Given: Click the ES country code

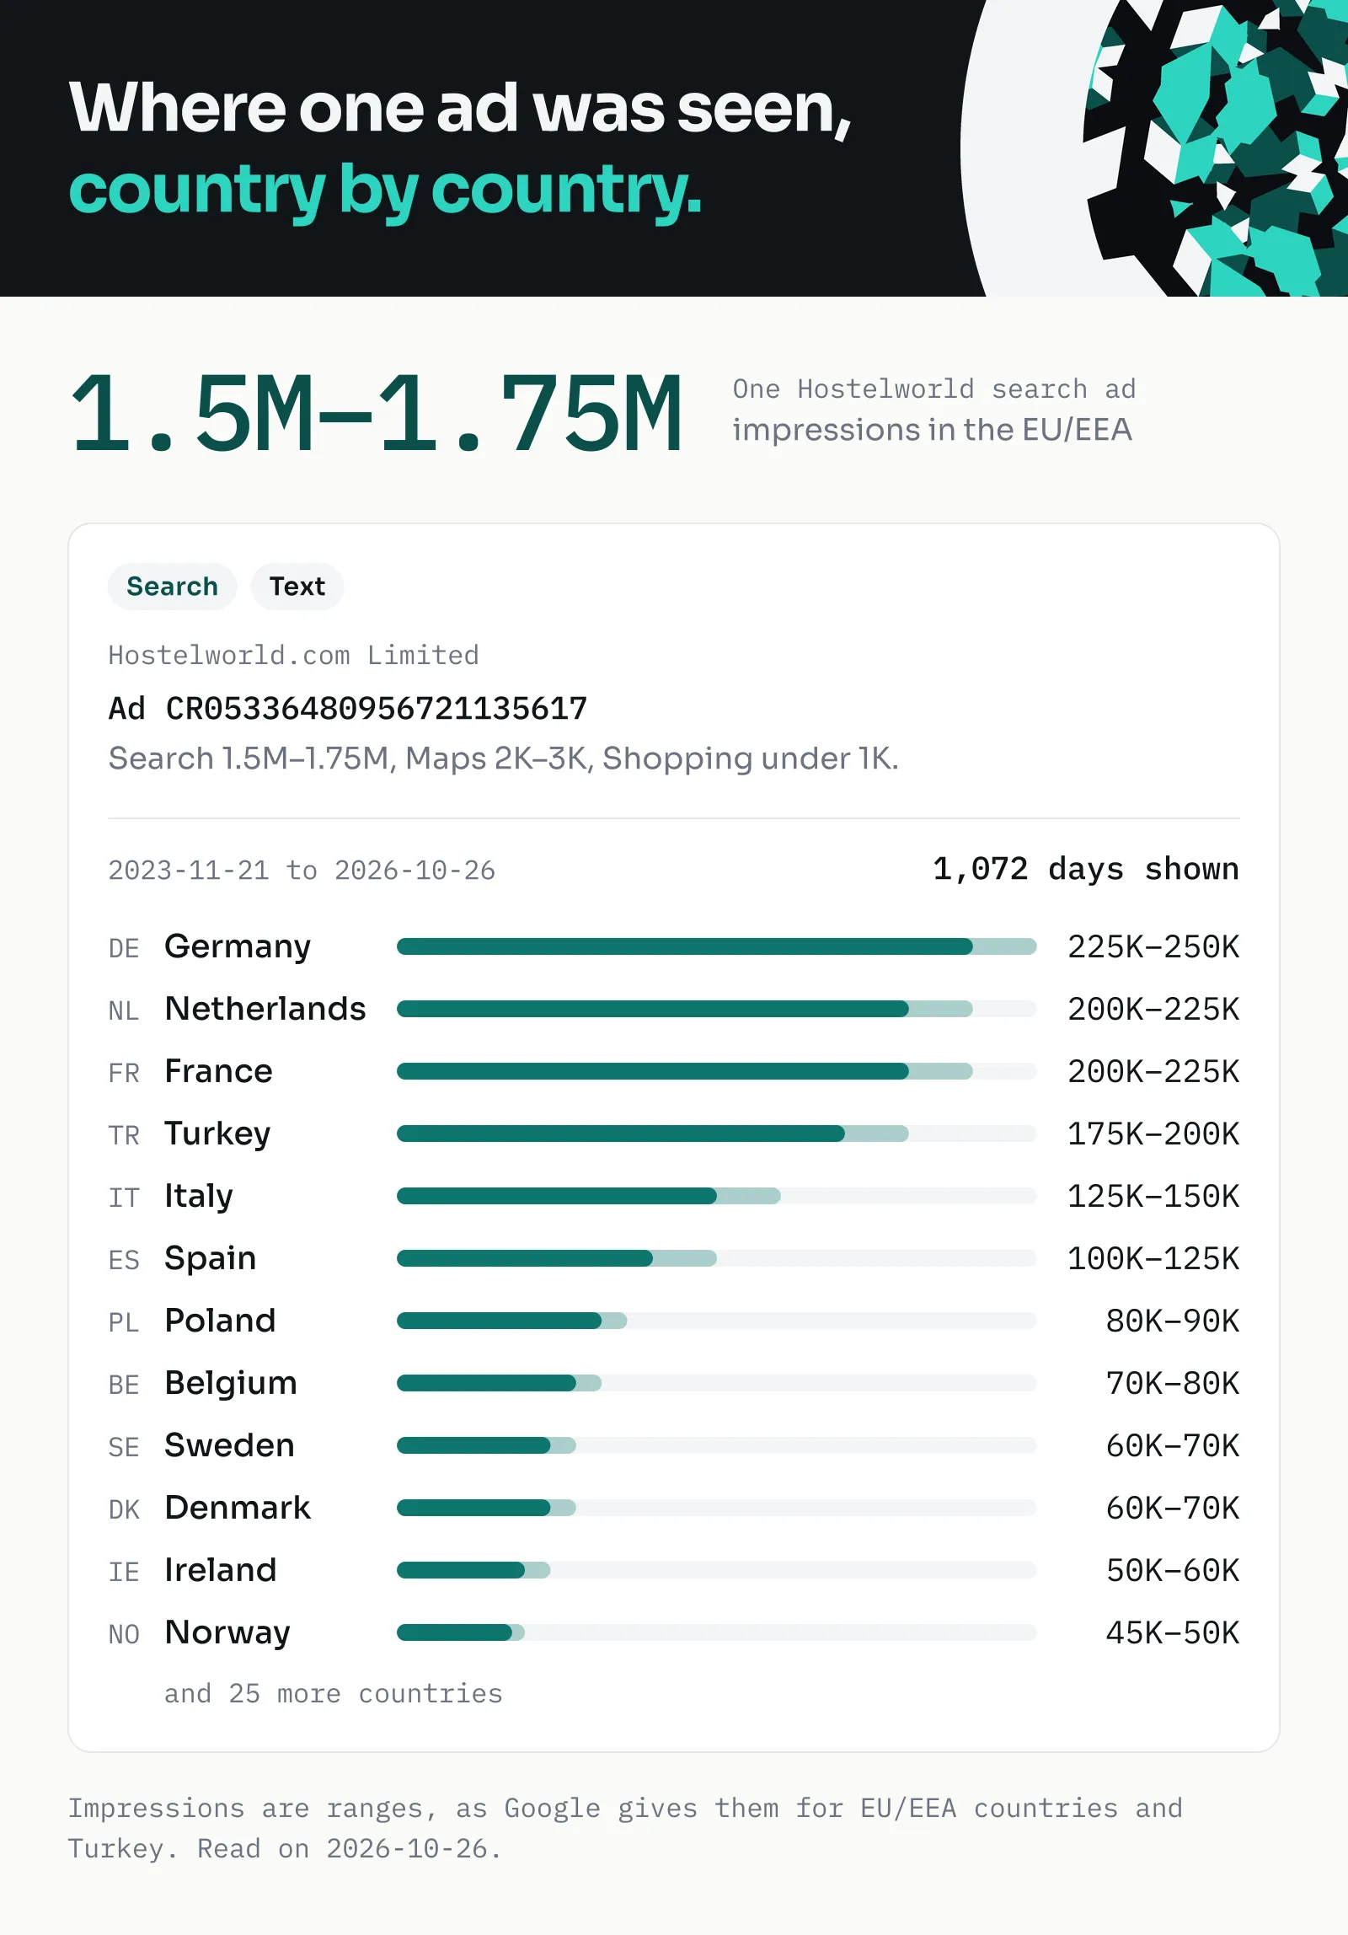Looking at the screenshot, I should pyautogui.click(x=124, y=1261).
